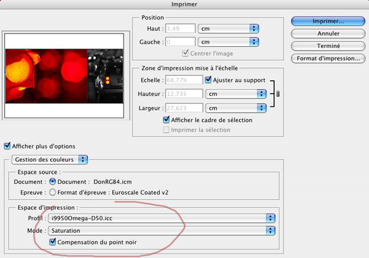Open the Haut unit cm dropdown

pos(228,28)
